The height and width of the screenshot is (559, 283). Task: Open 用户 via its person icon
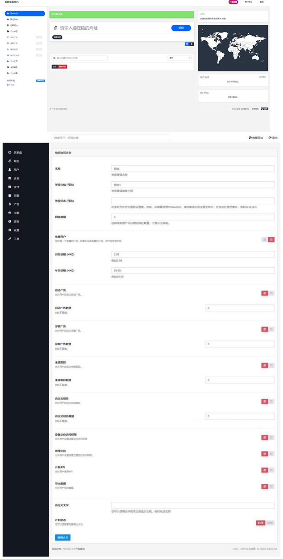tap(10, 170)
